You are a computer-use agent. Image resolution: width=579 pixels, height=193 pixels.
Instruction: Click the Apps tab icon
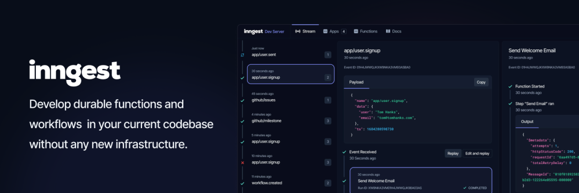coord(325,32)
